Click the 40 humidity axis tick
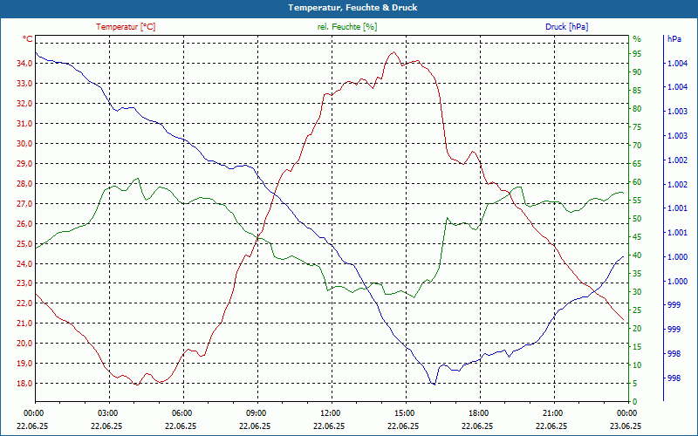698x436 pixels. click(x=637, y=255)
